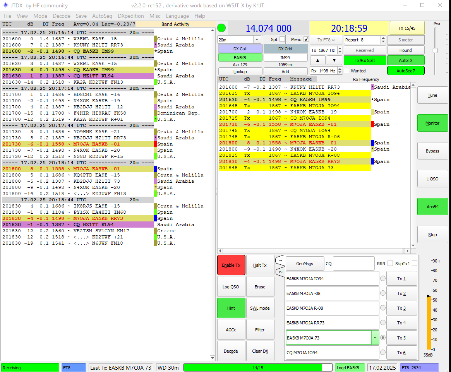Increase Rx 1498 Hz using its spinner arrow
Viewport: 451px width, 372px height.
tap(340, 69)
